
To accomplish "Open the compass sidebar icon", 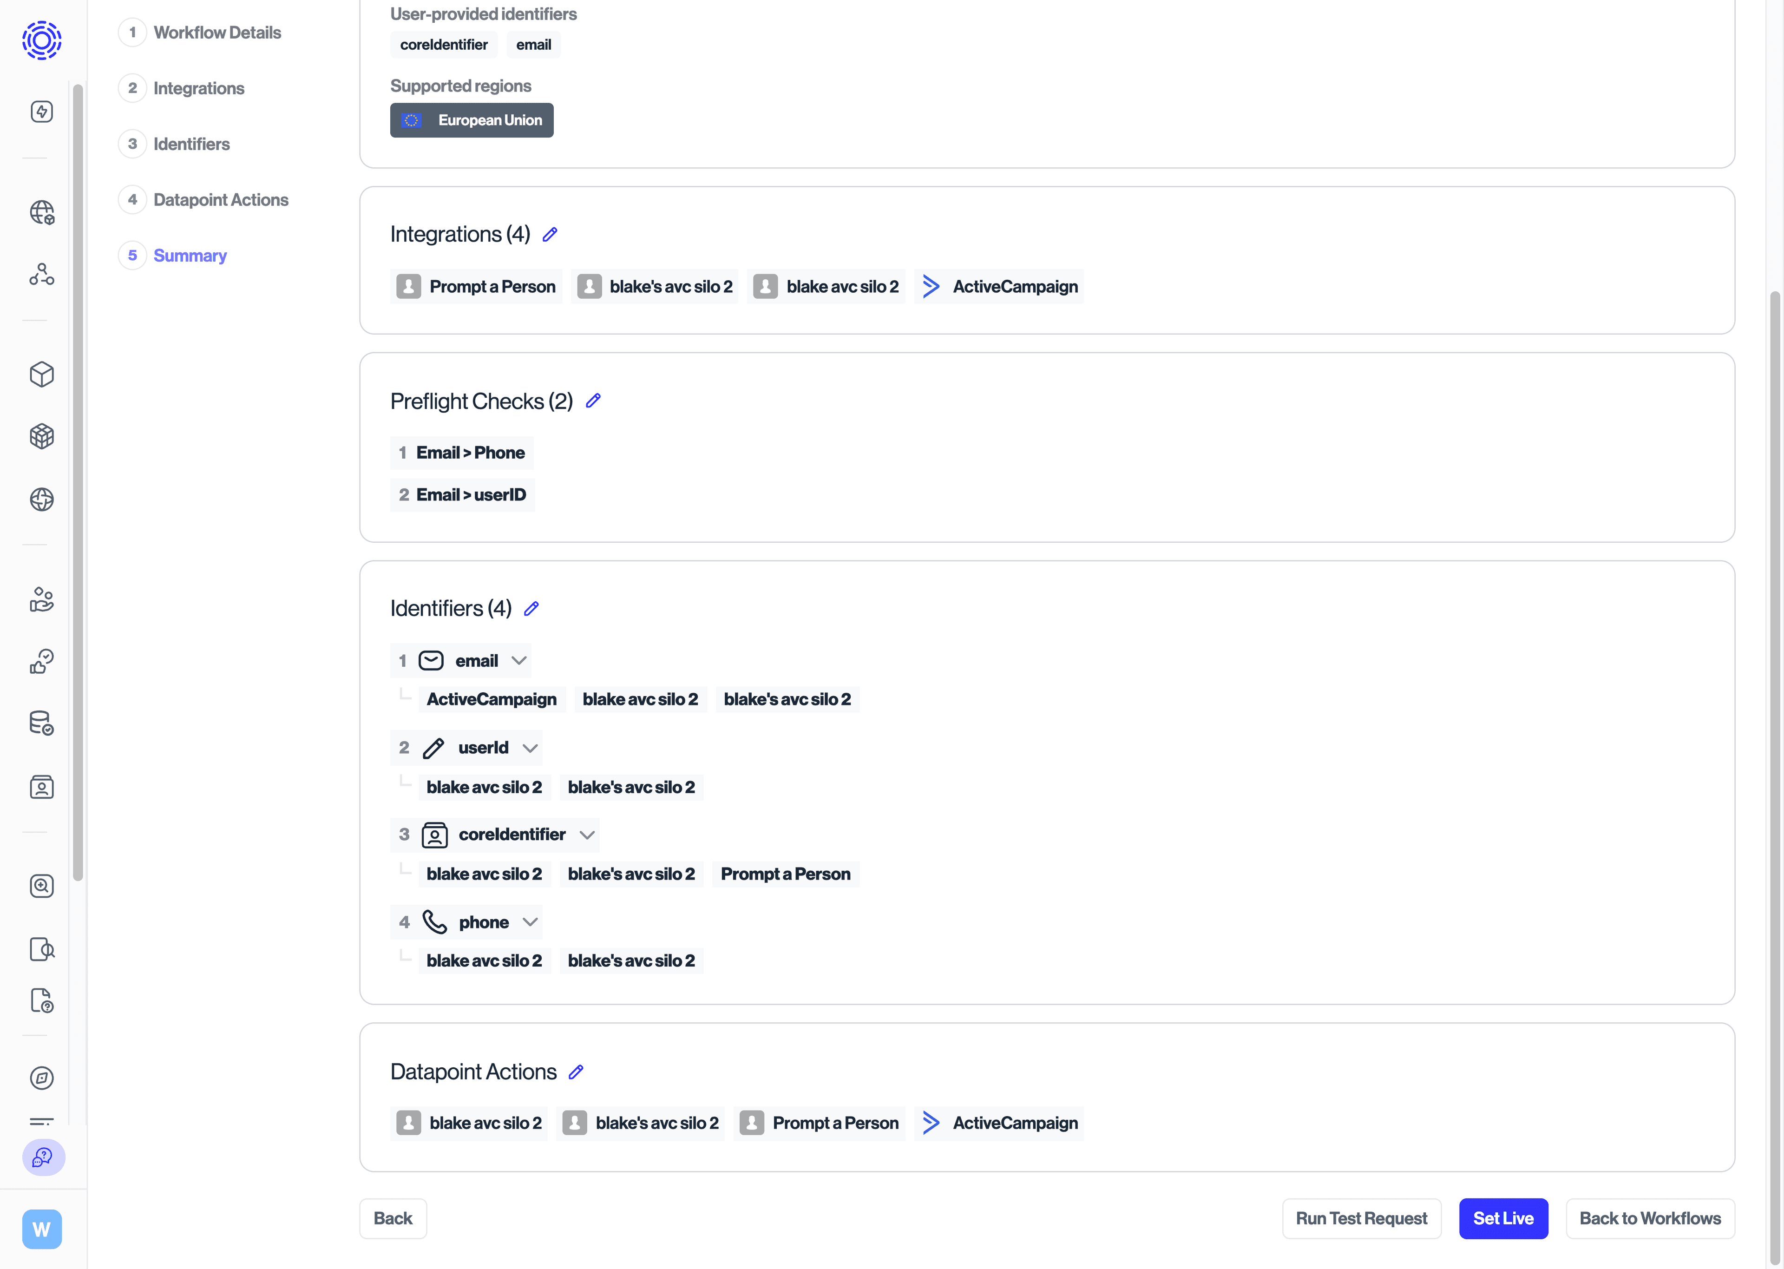I will coord(41,1078).
